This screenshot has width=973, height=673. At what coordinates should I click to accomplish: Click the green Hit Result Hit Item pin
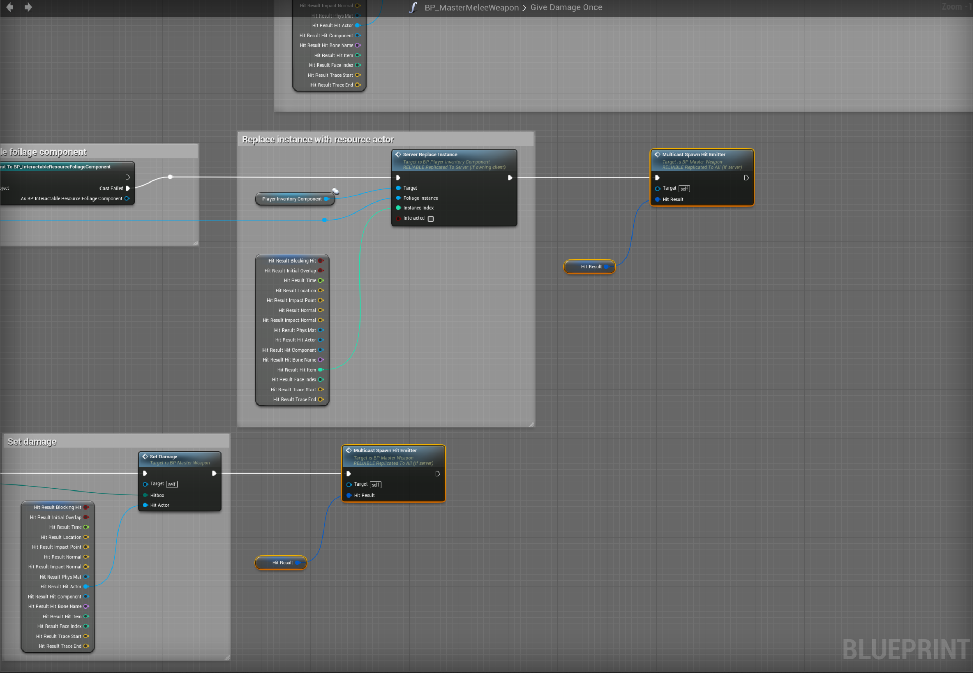tap(320, 370)
